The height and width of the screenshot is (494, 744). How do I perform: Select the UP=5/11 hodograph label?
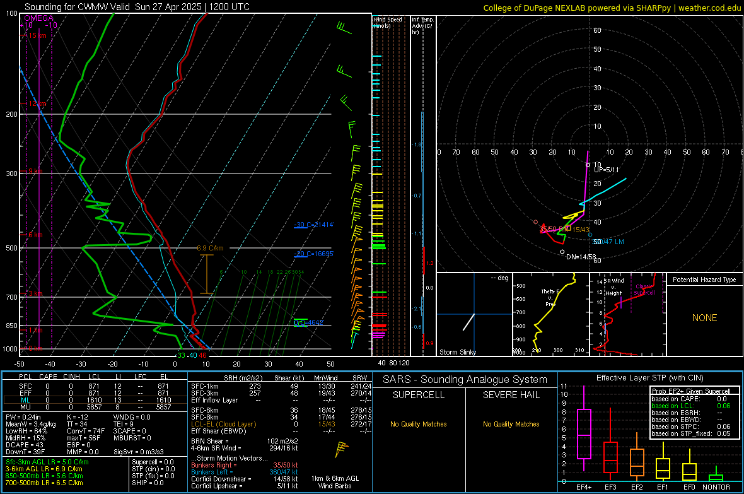[x=607, y=170]
